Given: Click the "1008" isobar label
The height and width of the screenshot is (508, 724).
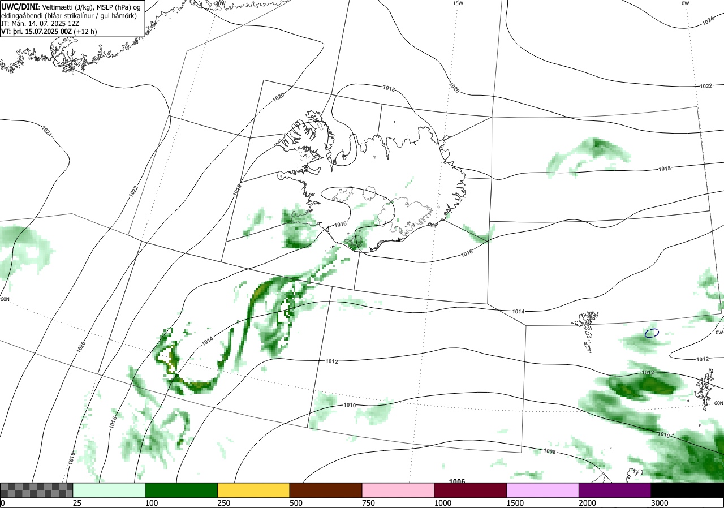Looking at the screenshot, I should click(x=549, y=451).
